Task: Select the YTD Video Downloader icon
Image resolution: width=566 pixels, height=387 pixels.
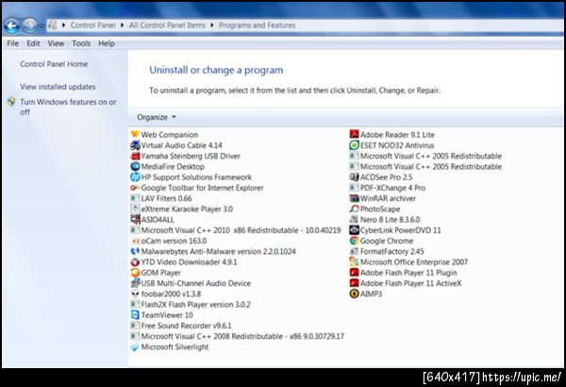Action: (x=135, y=262)
